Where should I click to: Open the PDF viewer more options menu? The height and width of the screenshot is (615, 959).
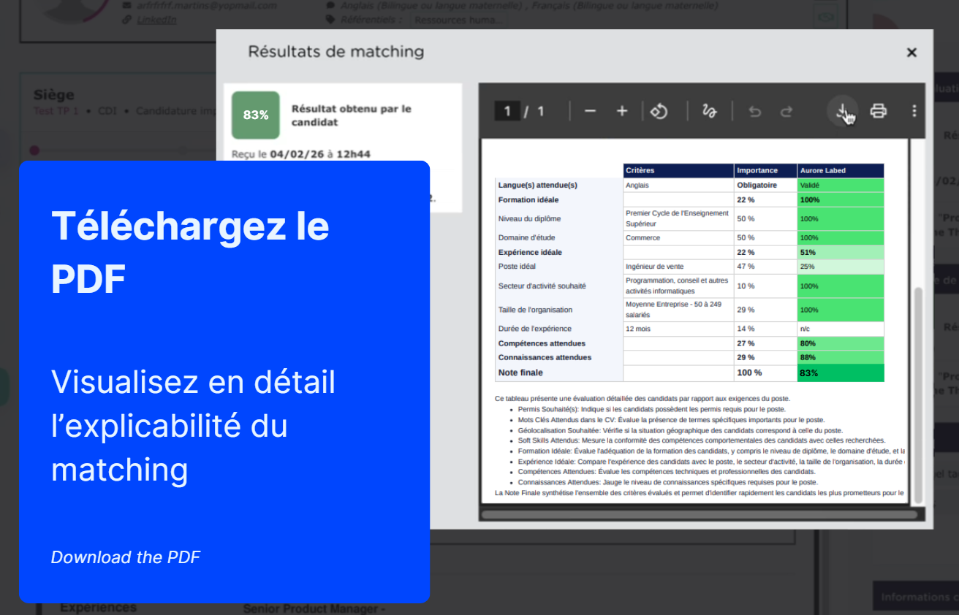[914, 111]
